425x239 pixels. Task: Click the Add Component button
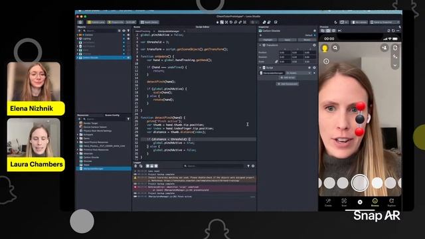[288, 84]
